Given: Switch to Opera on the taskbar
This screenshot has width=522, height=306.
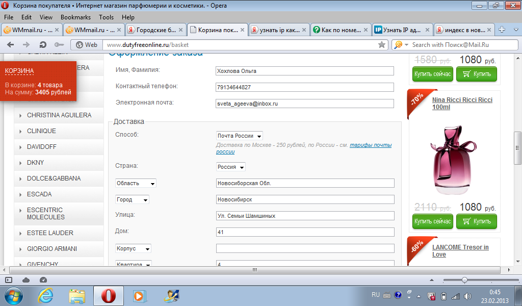Looking at the screenshot, I should click(x=108, y=296).
